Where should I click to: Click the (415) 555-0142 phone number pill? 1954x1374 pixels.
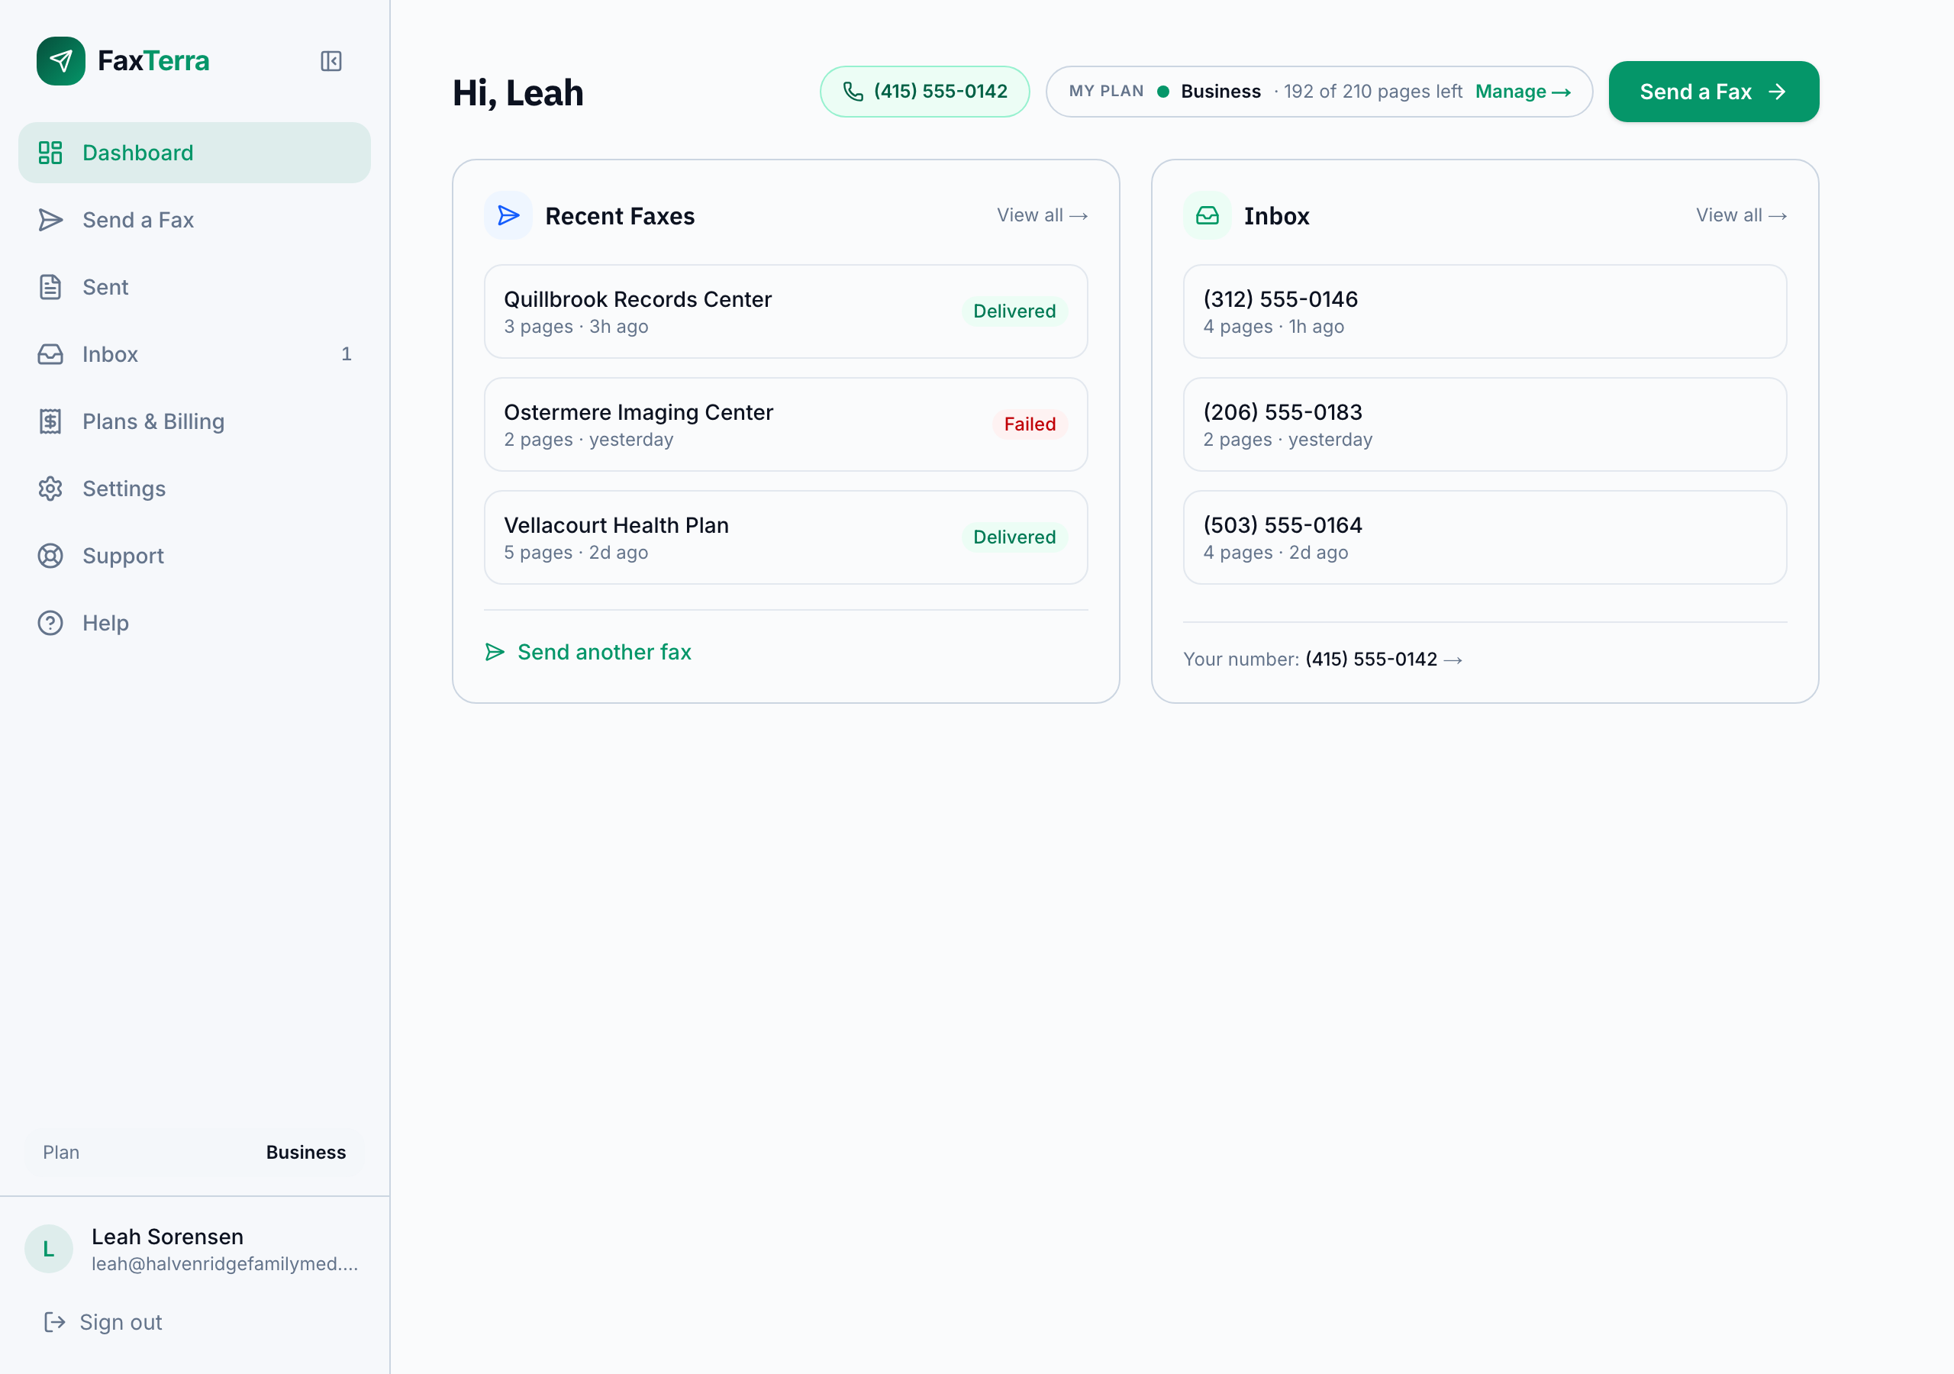tap(924, 92)
